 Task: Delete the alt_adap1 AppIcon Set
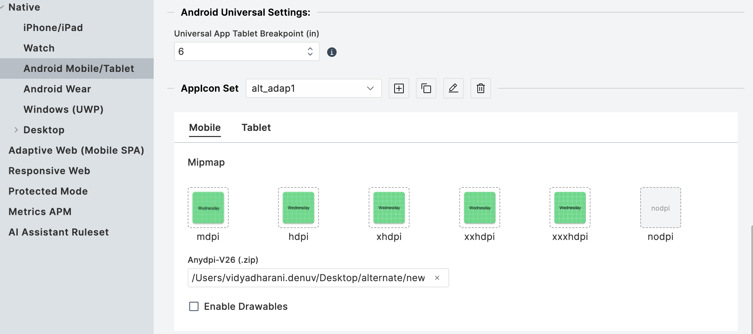[x=480, y=88]
